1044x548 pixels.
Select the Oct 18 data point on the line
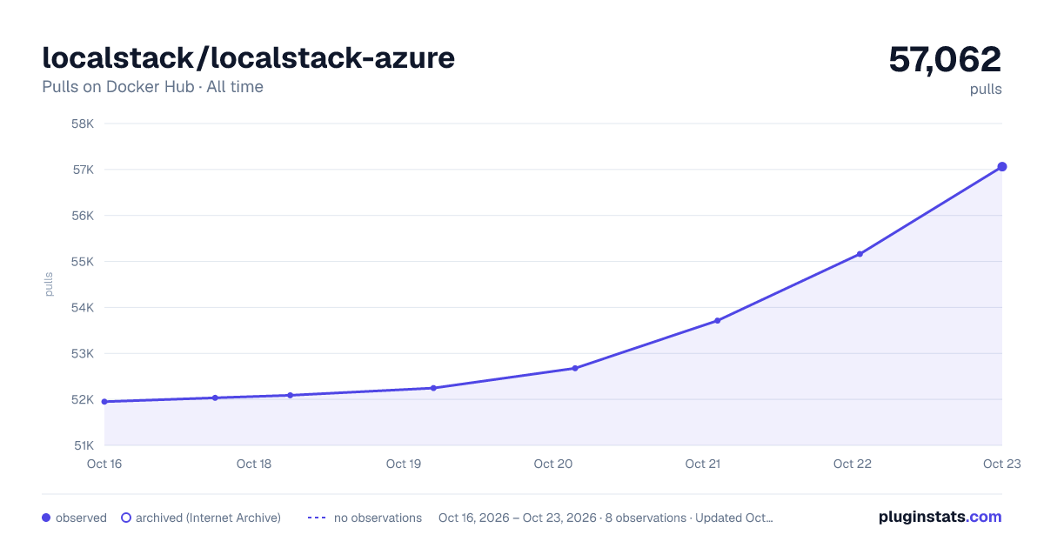[x=291, y=395]
